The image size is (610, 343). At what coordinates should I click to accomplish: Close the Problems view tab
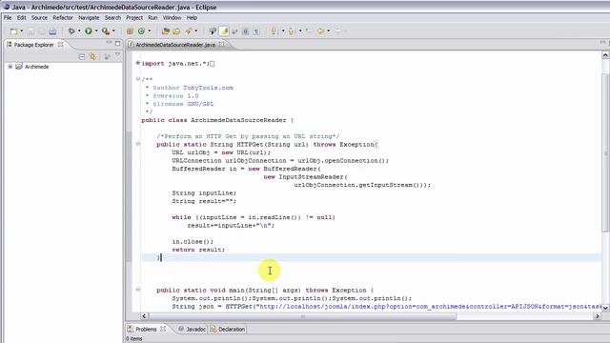(163, 329)
